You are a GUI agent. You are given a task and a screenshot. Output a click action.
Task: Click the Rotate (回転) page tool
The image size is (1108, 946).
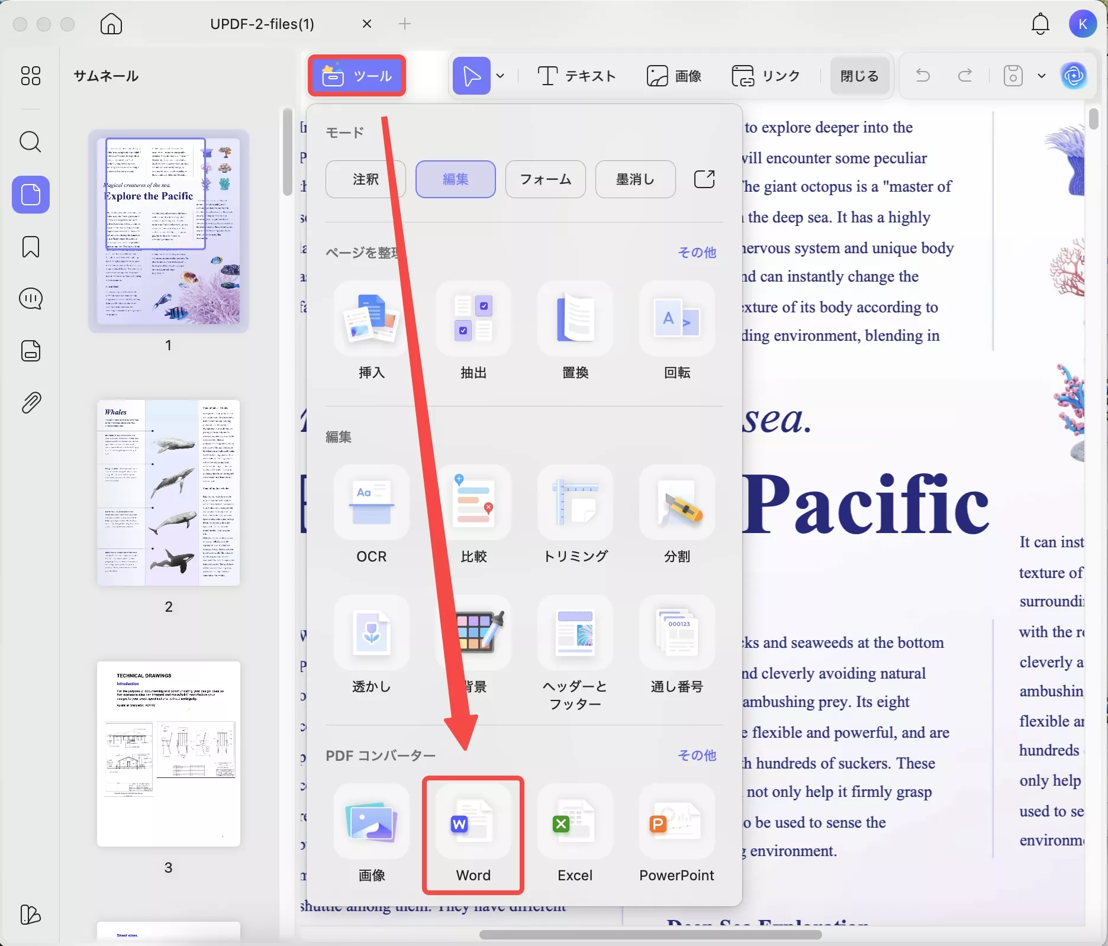[677, 331]
